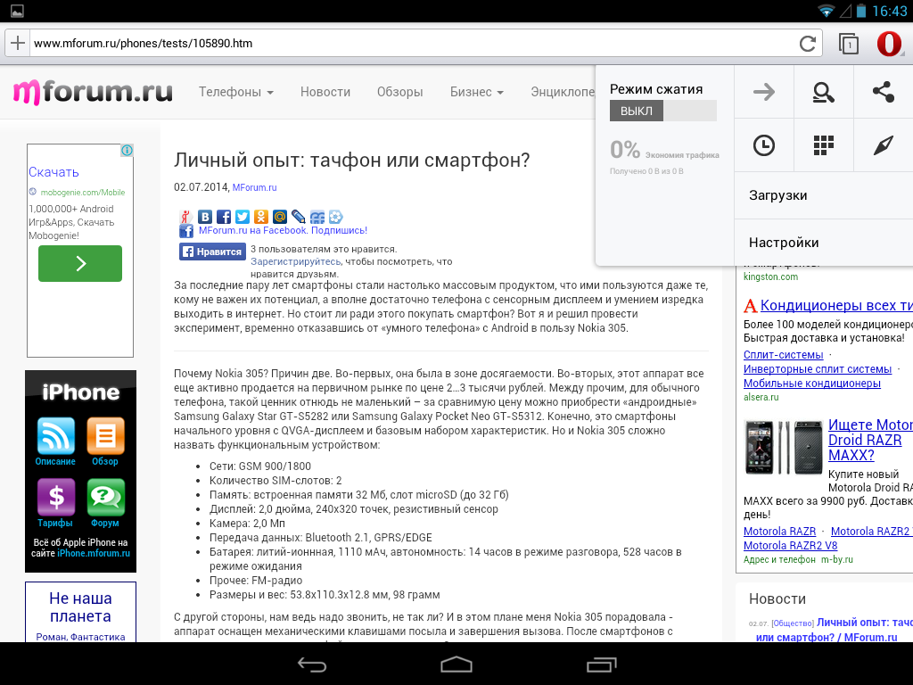Open the Сплит-системы link
Screen dimensions: 913x685
click(783, 355)
